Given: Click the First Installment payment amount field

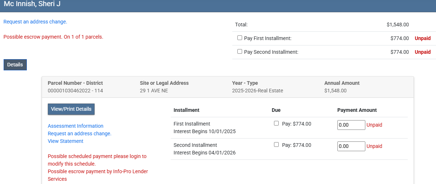Looking at the screenshot, I should (351, 125).
